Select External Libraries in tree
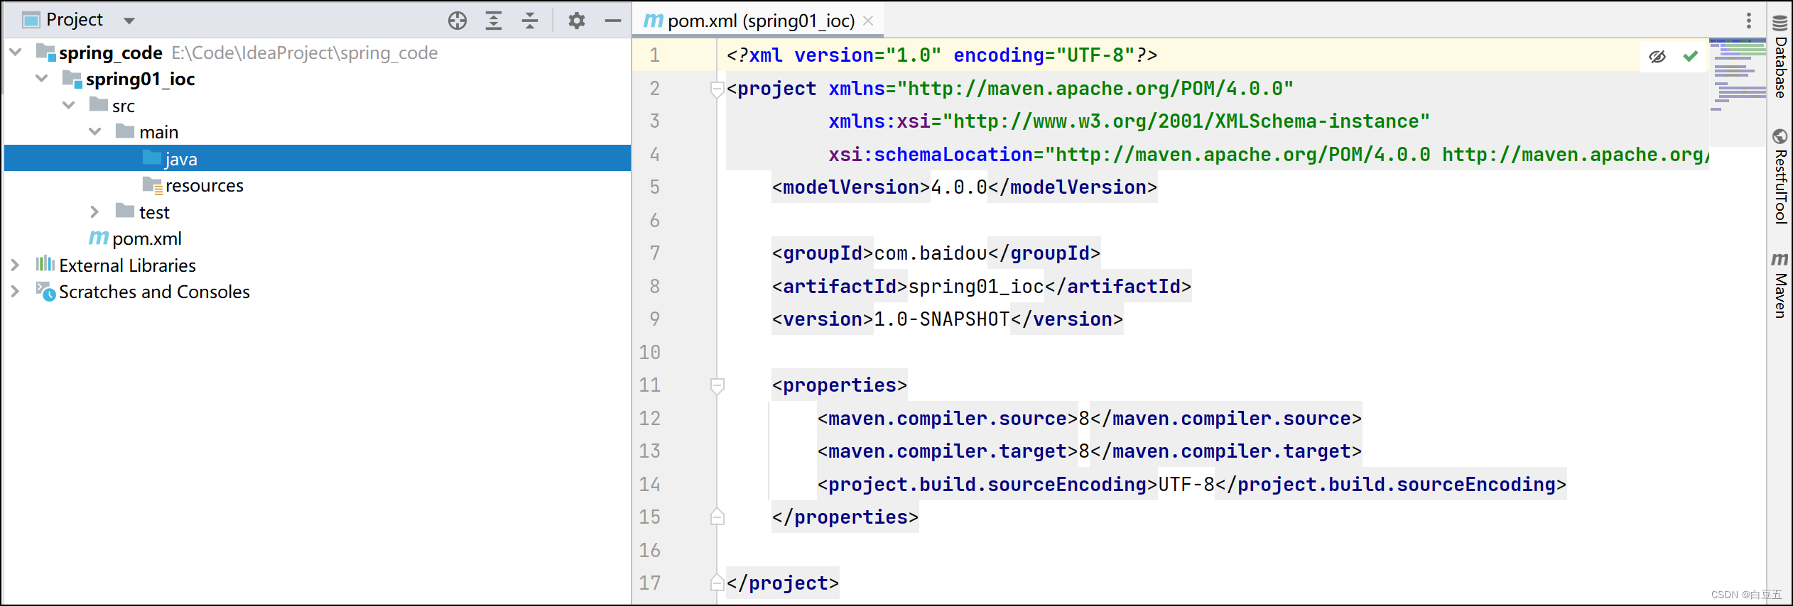Image resolution: width=1793 pixels, height=606 pixels. click(128, 265)
